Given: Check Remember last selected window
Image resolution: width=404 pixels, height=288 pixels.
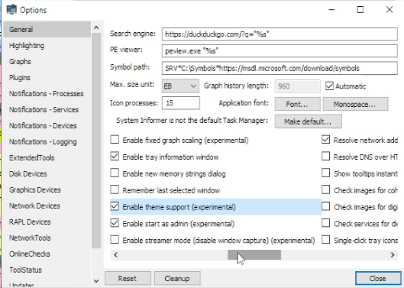Looking at the screenshot, I should point(115,189).
